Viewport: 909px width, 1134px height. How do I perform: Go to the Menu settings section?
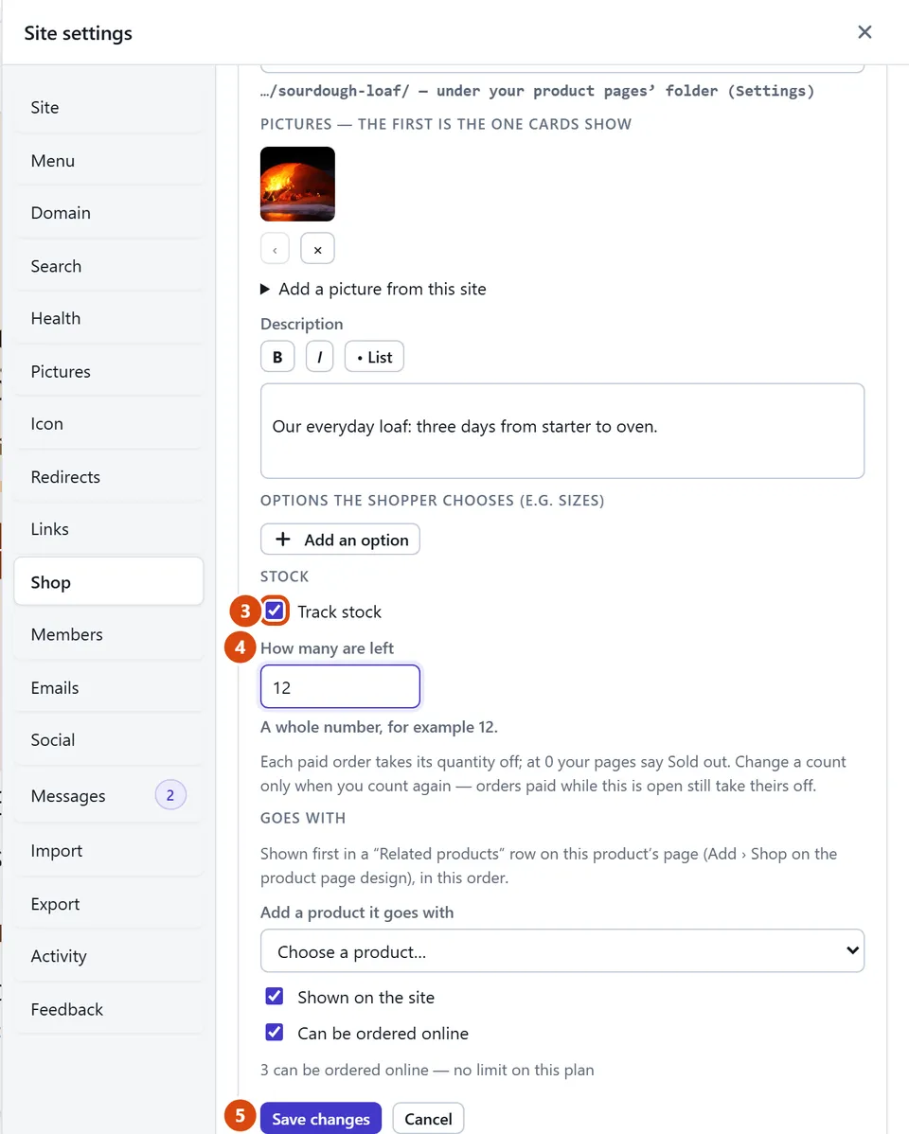109,161
